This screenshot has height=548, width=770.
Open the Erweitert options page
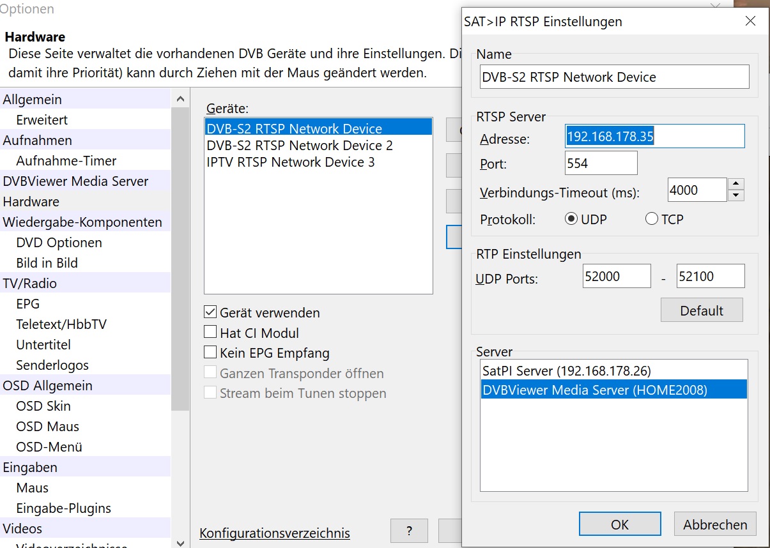coord(86,119)
